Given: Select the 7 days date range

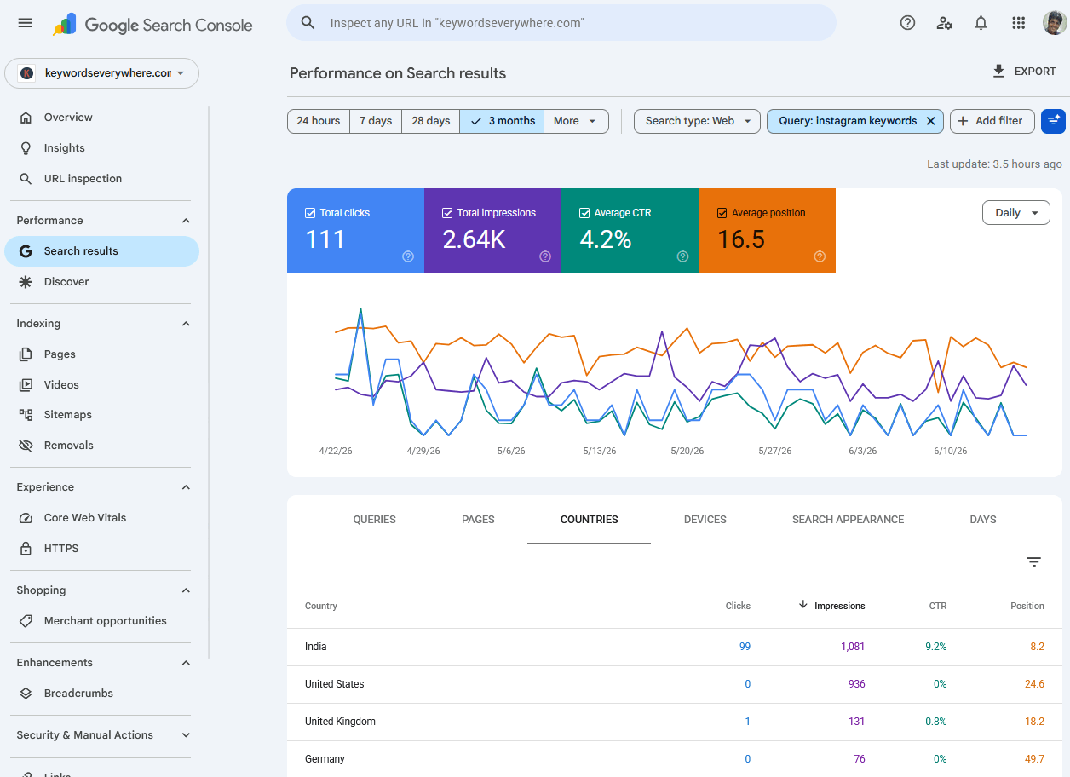Looking at the screenshot, I should coord(376,121).
